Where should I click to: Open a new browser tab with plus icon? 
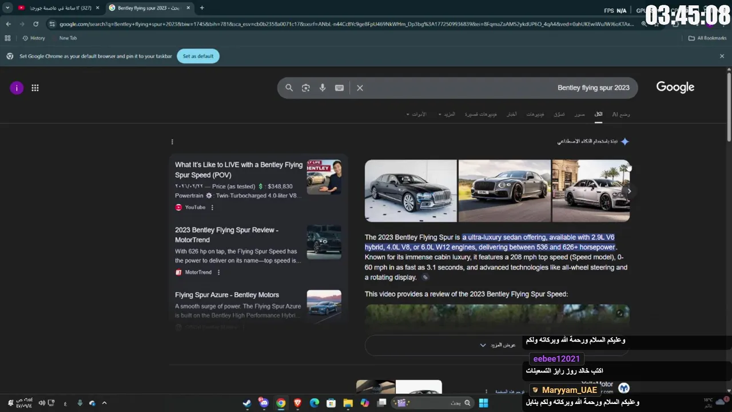coord(202,8)
